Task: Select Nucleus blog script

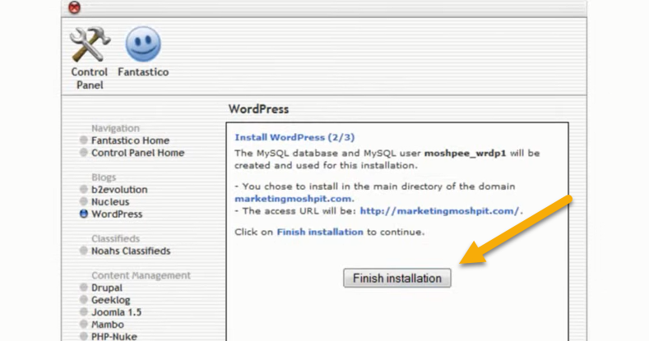Action: click(x=110, y=202)
